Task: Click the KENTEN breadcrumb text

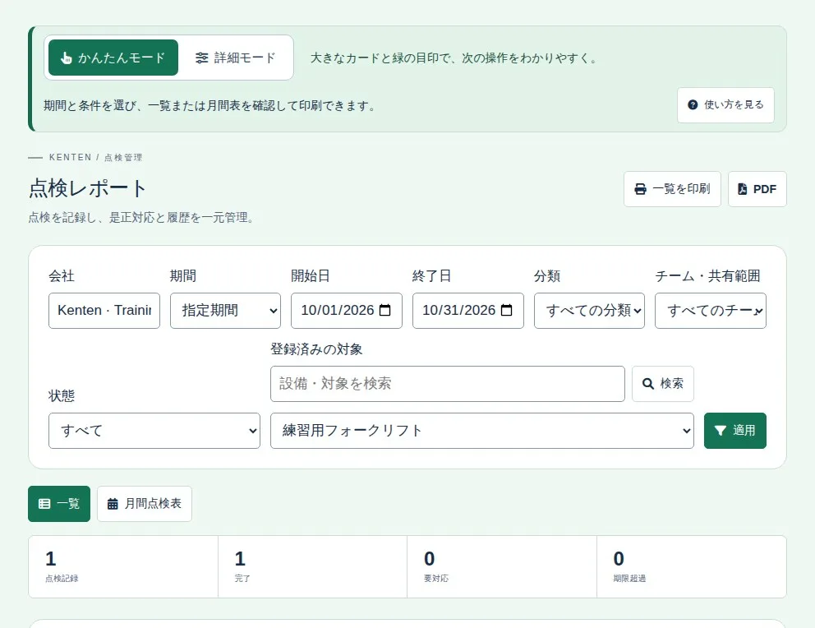Action: [x=70, y=157]
